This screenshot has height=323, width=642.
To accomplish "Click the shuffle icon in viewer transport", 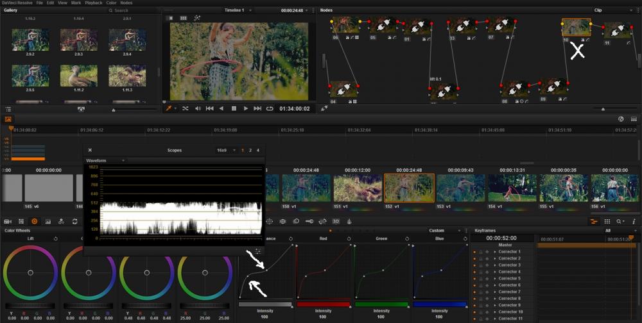I will (x=186, y=109).
